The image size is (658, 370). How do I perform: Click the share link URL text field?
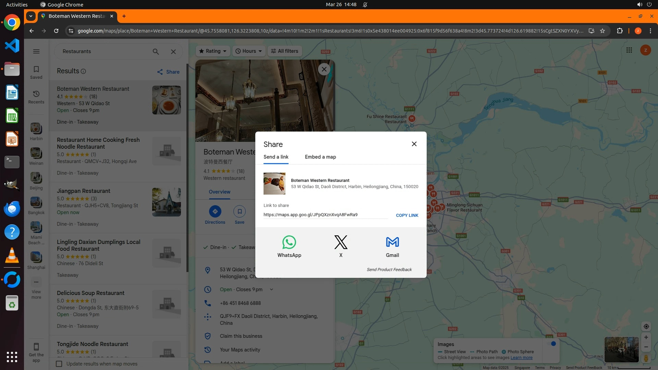[x=325, y=215]
